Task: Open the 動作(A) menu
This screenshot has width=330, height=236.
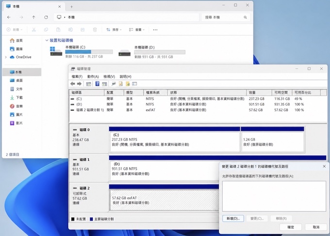Action: pyautogui.click(x=93, y=77)
